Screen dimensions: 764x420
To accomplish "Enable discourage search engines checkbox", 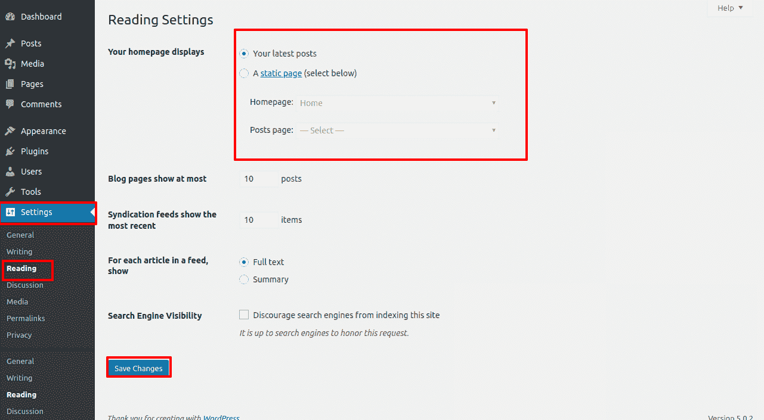I will coord(244,315).
